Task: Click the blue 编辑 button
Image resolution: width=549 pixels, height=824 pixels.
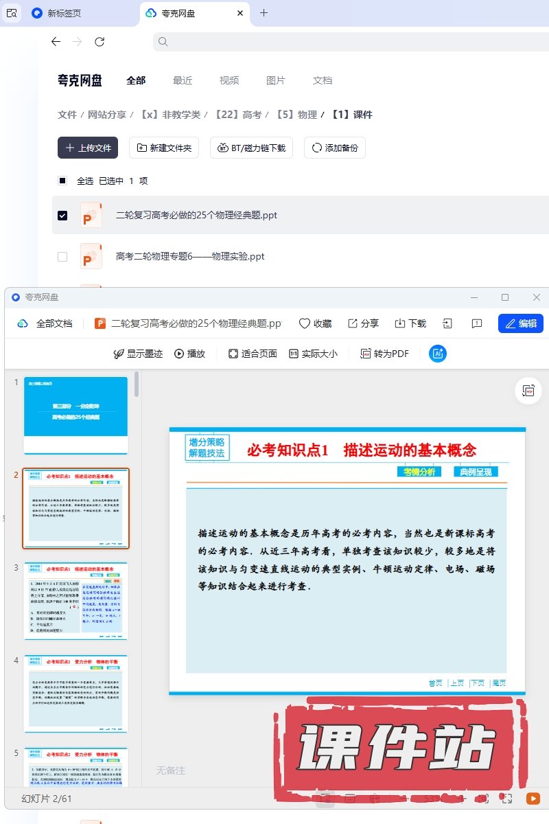Action: (520, 323)
